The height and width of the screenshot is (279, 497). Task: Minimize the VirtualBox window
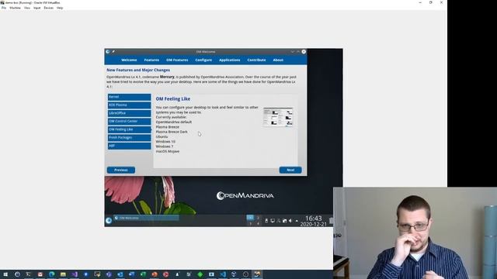[x=420, y=2]
